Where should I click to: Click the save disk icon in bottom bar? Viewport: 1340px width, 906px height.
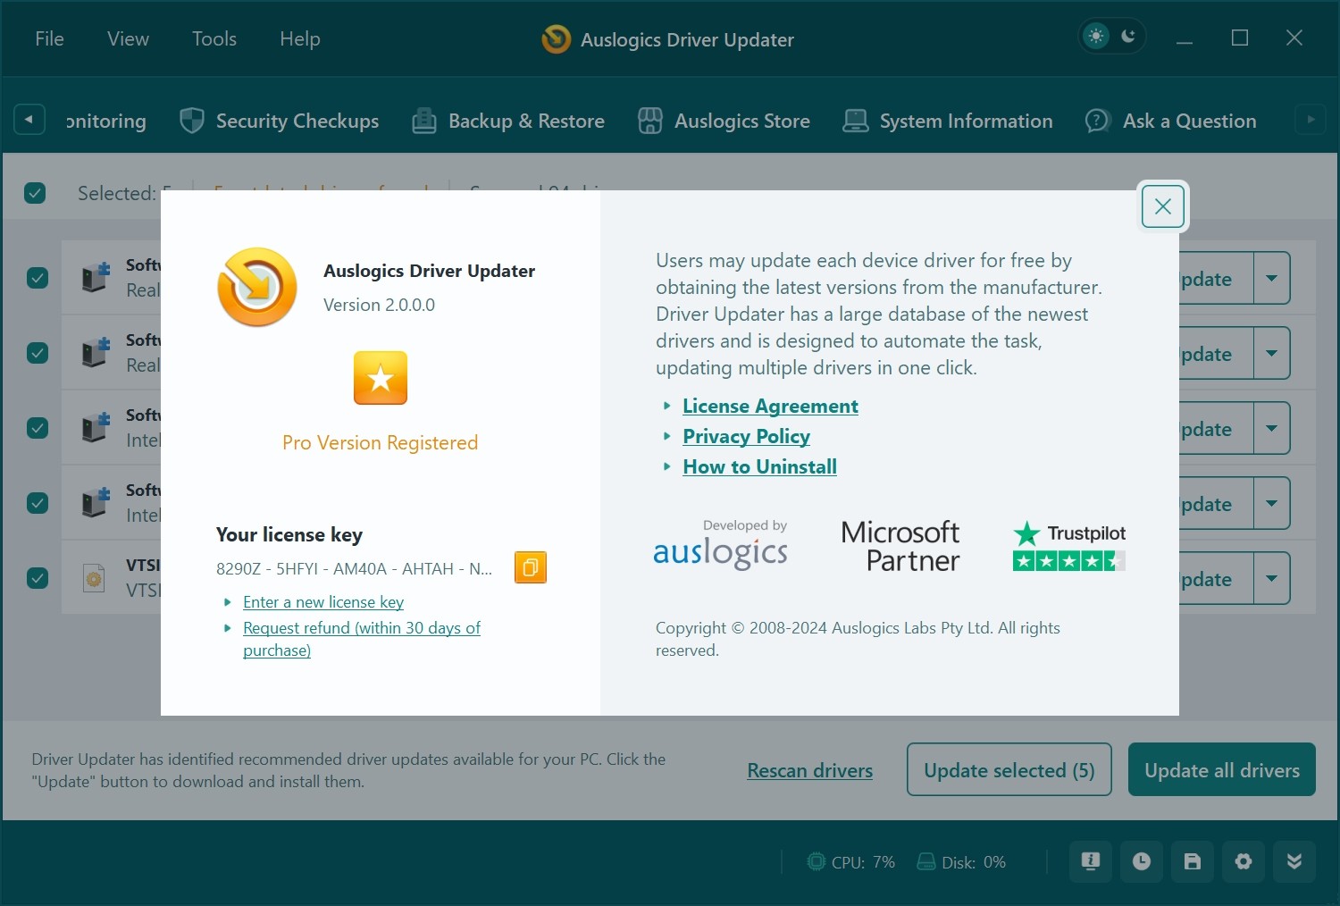(x=1193, y=861)
